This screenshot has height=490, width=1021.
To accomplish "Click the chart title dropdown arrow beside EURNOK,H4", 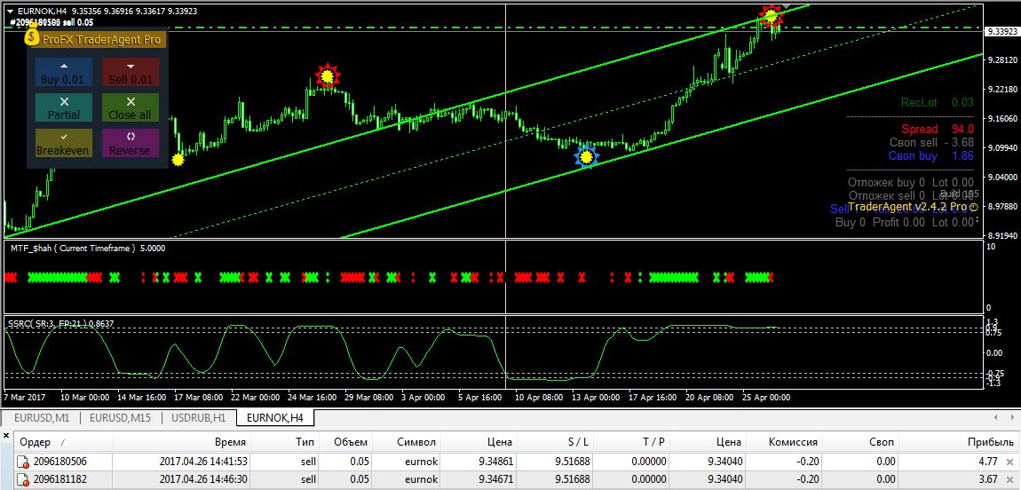I will tap(10, 11).
